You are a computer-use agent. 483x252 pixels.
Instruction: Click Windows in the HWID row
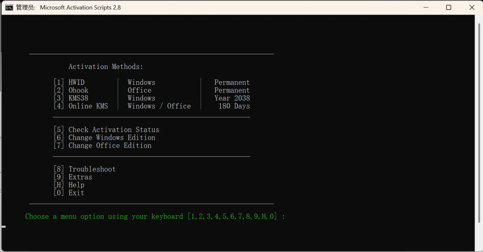click(142, 82)
